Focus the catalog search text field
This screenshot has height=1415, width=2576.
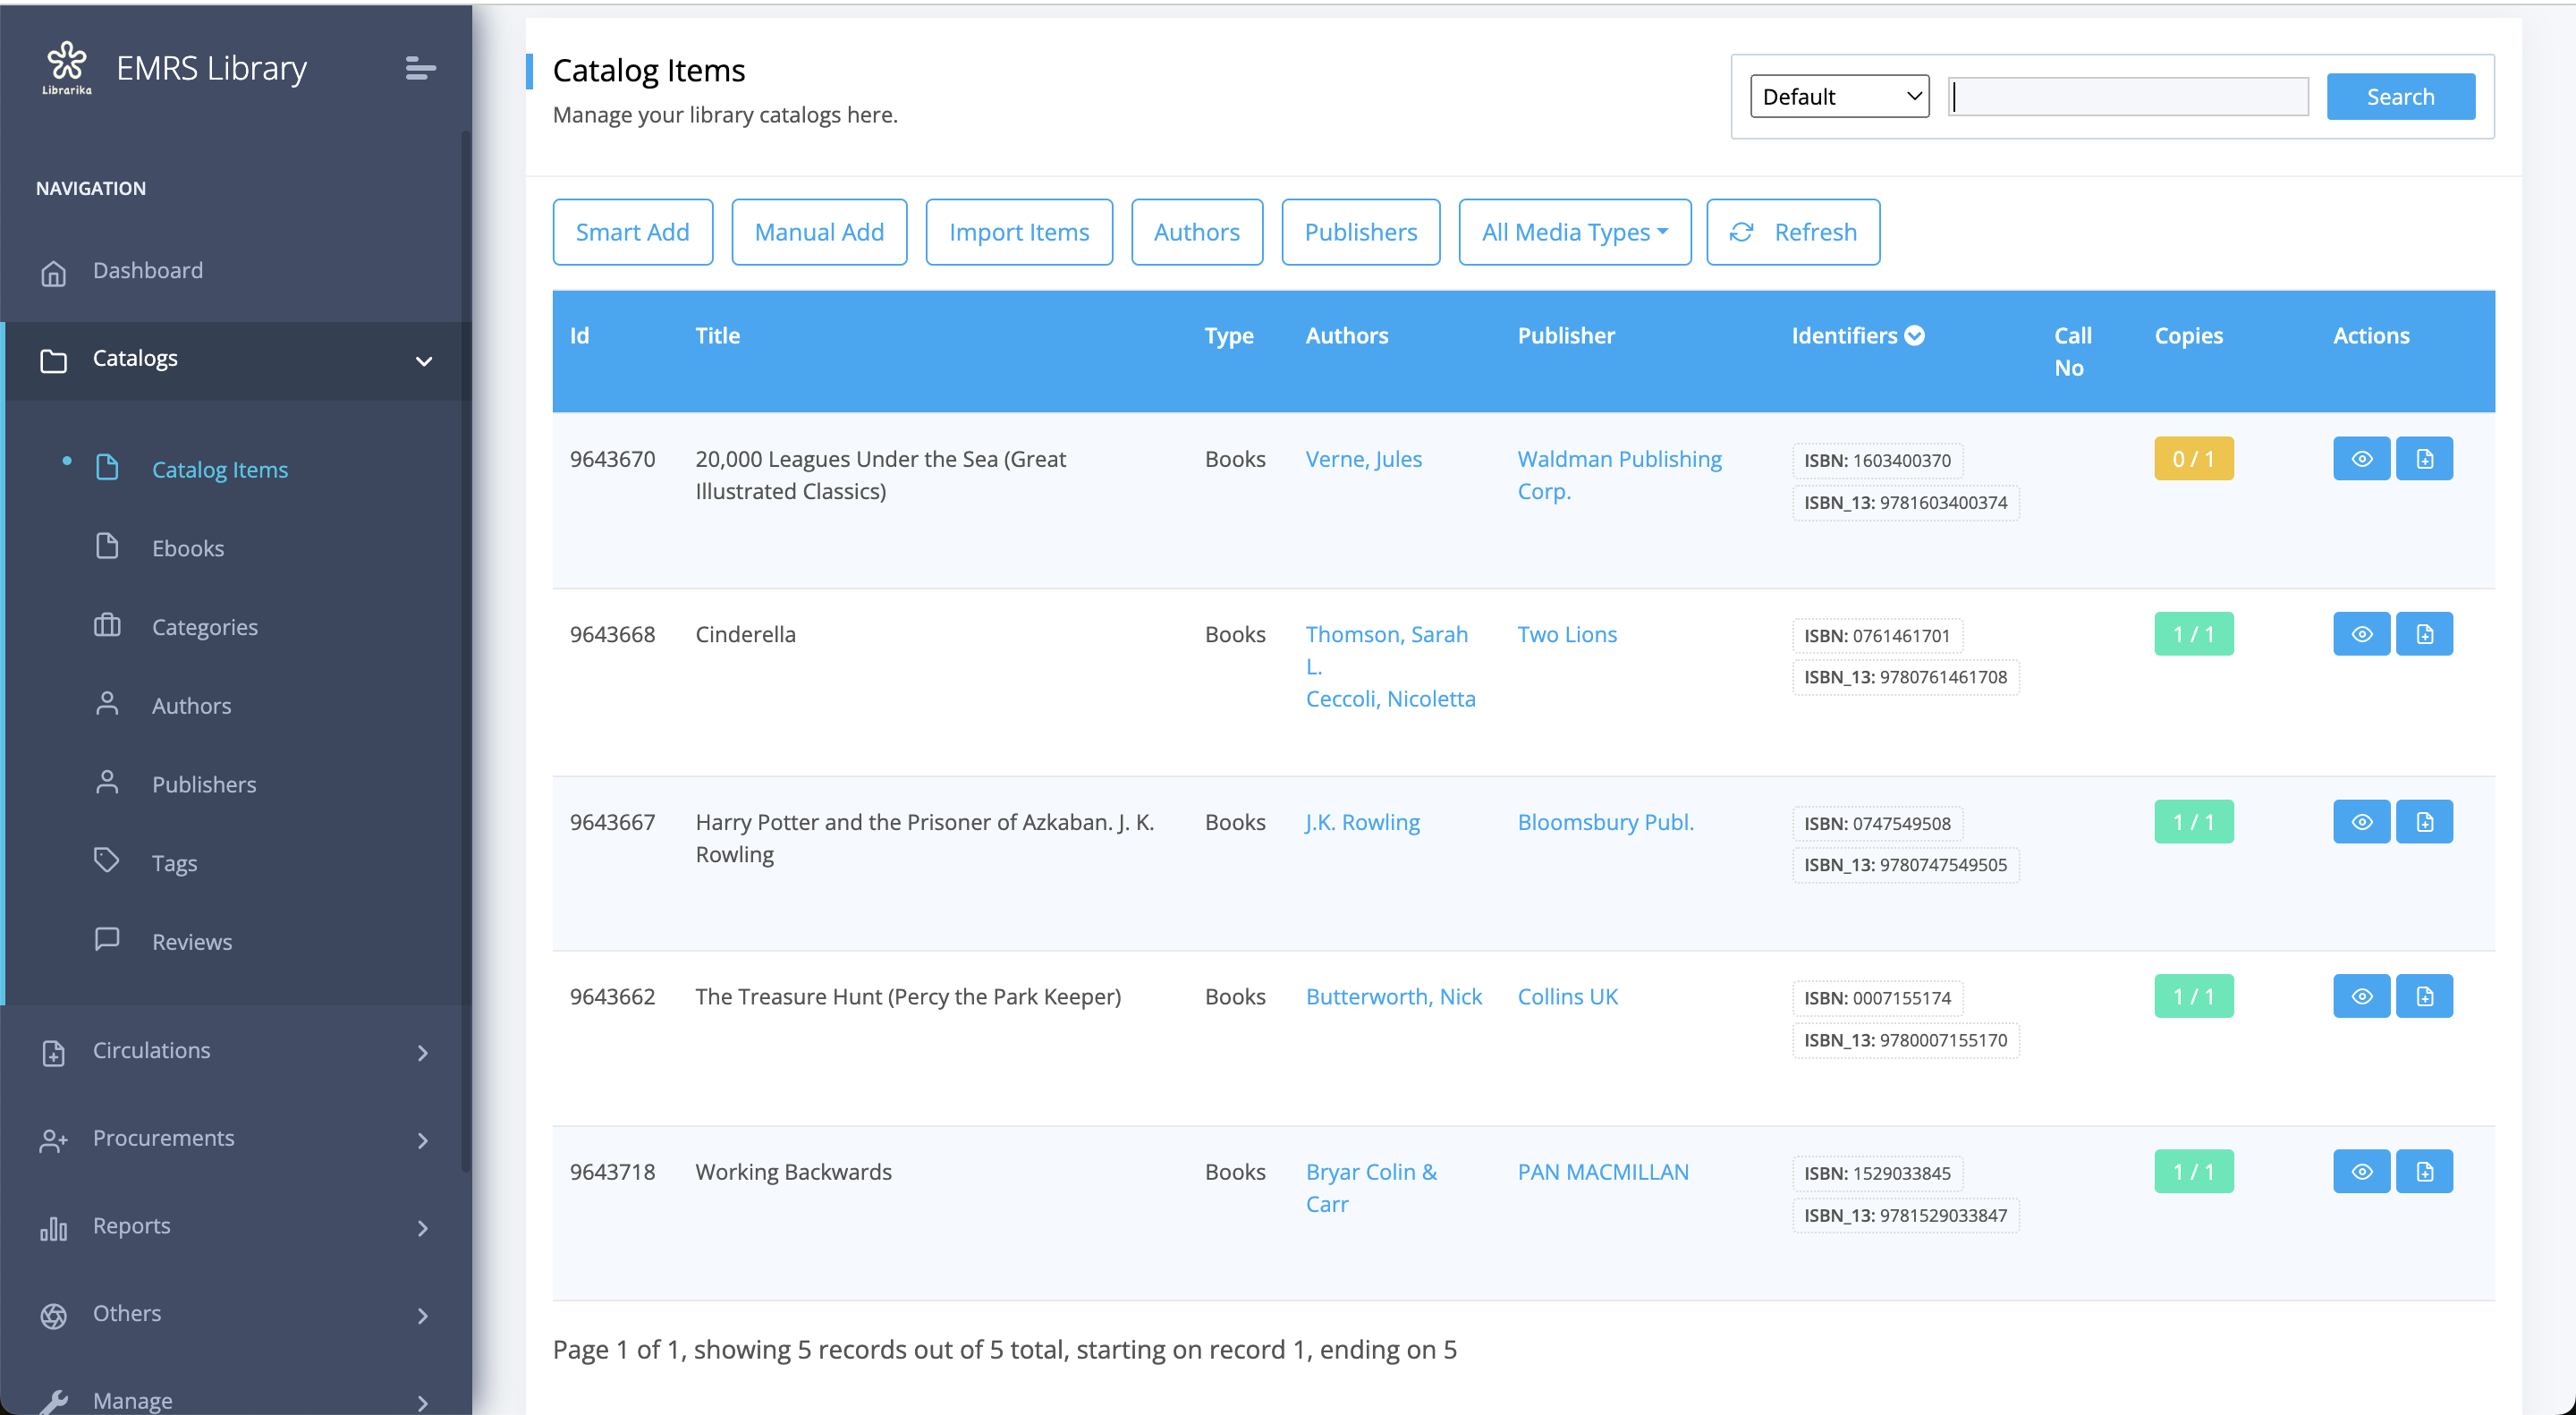2128,97
